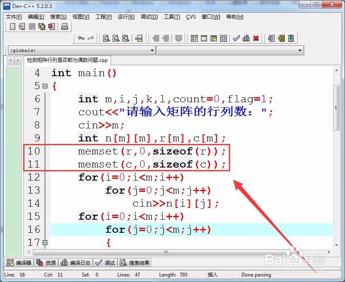Click the horizontal scrollbar left arrow
This screenshot has width=345, height=282.
pyautogui.click(x=29, y=252)
